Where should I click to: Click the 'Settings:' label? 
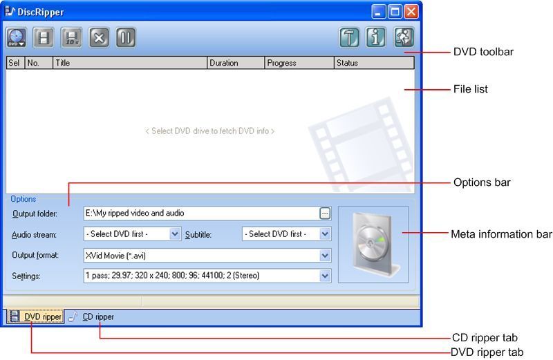[x=26, y=276]
